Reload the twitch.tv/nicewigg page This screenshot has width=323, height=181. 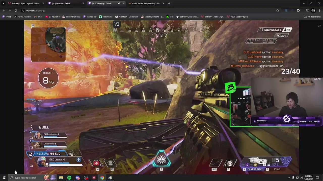point(16,11)
